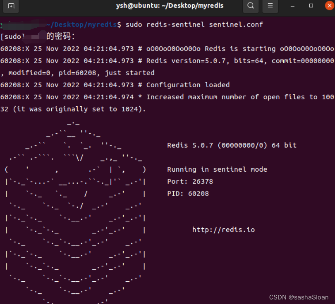
Task: Click the prompt path ~/Desktop/myredis
Action: tap(81, 24)
